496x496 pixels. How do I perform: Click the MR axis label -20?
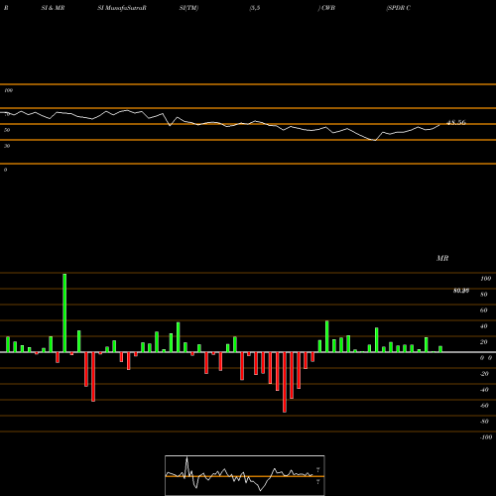point(484,374)
